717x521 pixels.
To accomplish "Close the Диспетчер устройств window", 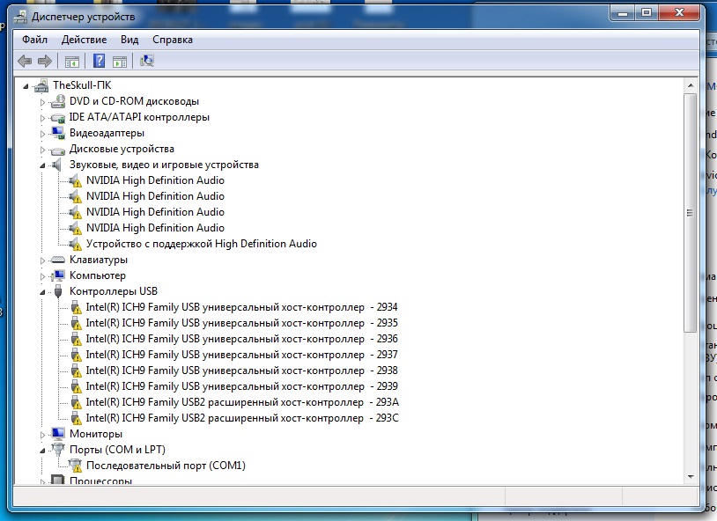I will [679, 14].
